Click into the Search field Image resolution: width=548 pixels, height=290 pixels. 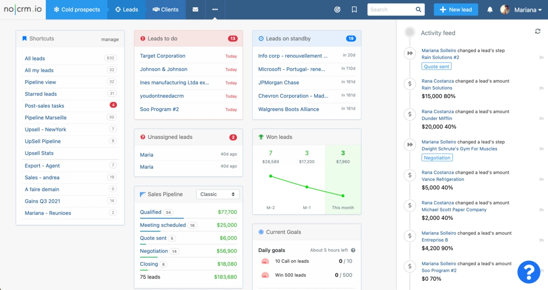click(390, 10)
